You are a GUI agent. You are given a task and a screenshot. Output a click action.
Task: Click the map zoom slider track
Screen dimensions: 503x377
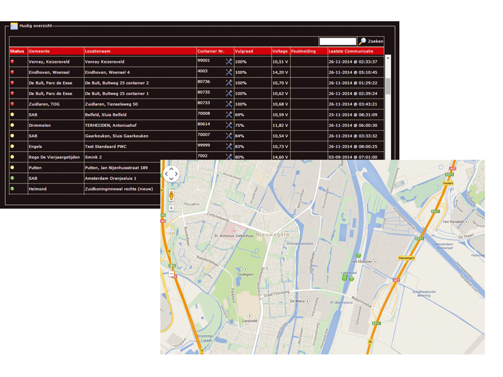pyautogui.click(x=171, y=242)
